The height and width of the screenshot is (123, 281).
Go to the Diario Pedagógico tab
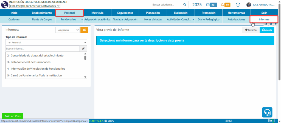(x=208, y=19)
